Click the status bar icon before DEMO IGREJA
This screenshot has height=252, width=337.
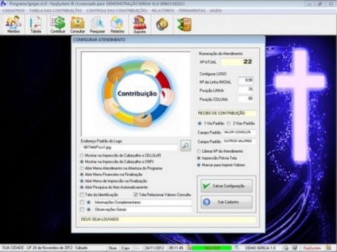point(237,248)
